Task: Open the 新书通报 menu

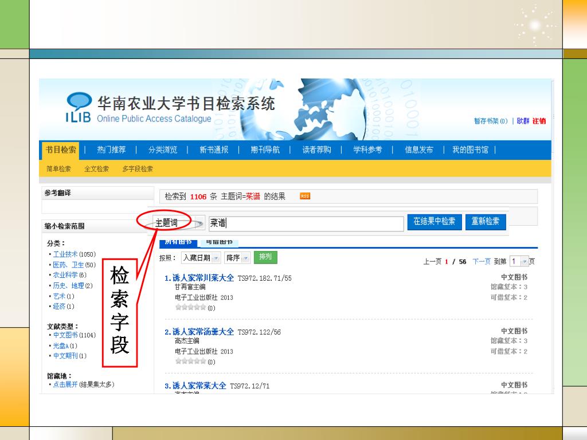Action: (214, 150)
